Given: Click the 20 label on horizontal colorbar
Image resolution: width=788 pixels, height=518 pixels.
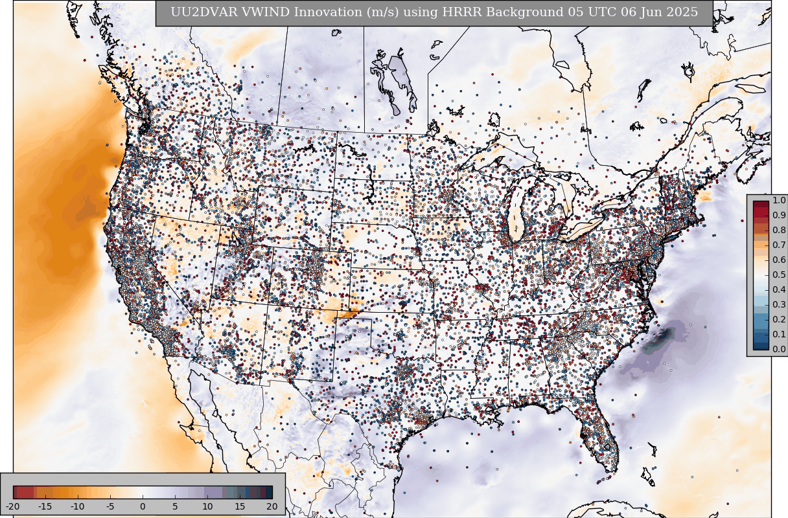Looking at the screenshot, I should [272, 506].
